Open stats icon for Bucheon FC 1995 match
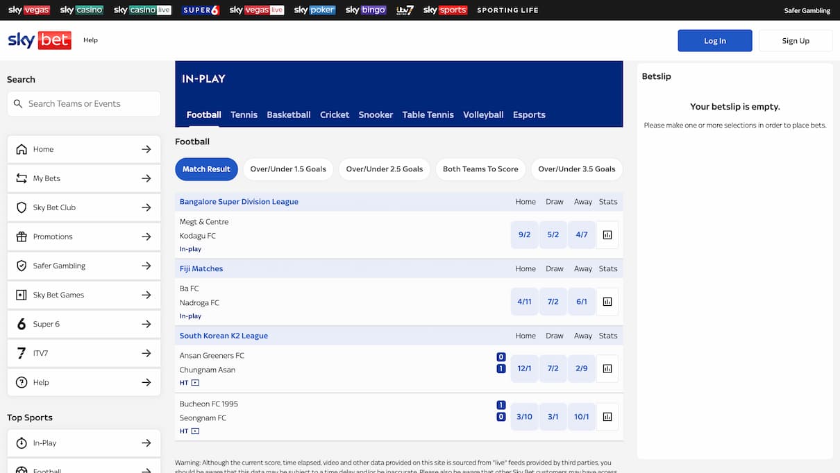The image size is (840, 473). tap(607, 417)
